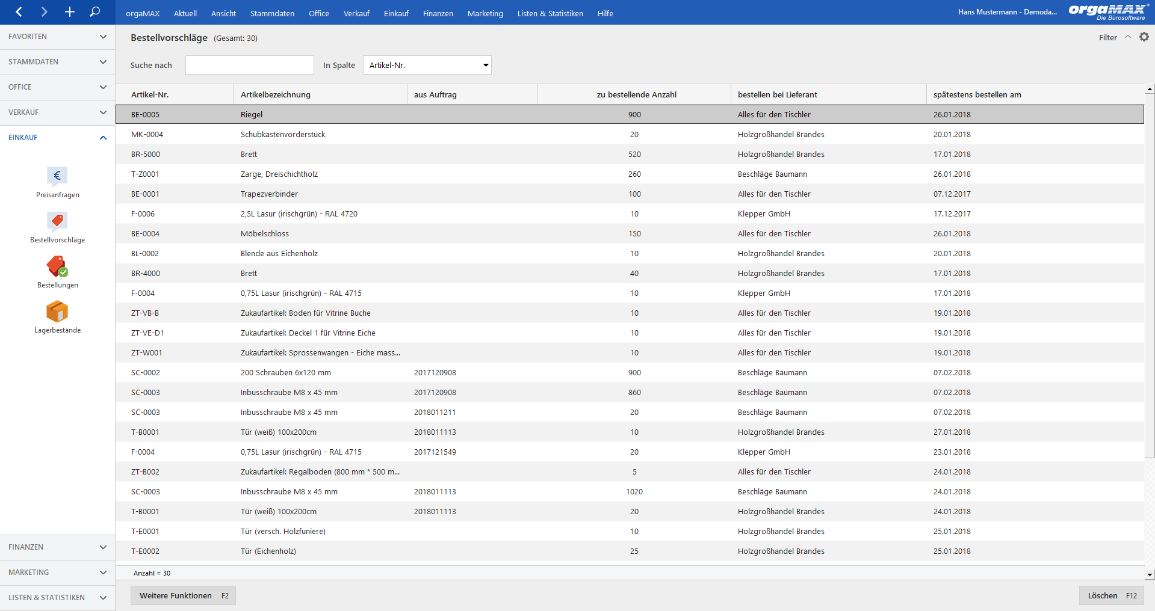Collapse the EINKAUF sidebar section
The image size is (1155, 611).
[57, 138]
